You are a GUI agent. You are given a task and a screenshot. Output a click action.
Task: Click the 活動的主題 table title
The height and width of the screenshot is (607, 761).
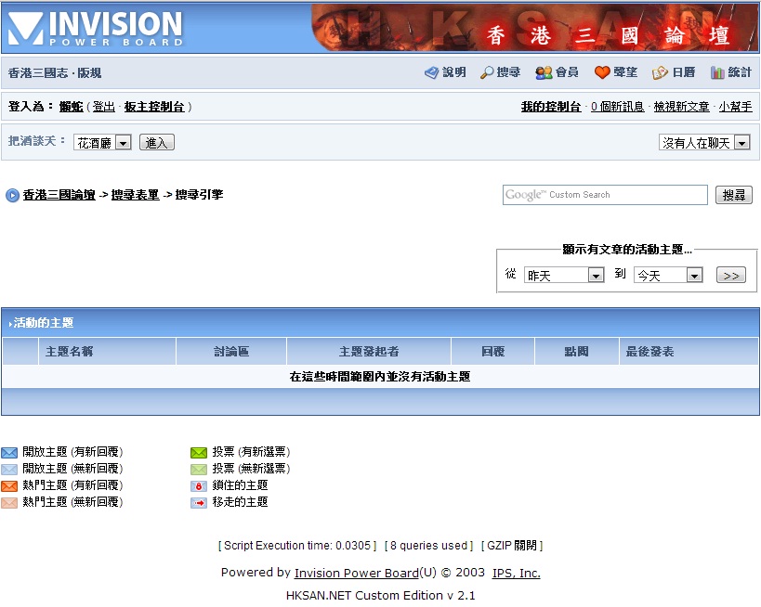pos(43,323)
